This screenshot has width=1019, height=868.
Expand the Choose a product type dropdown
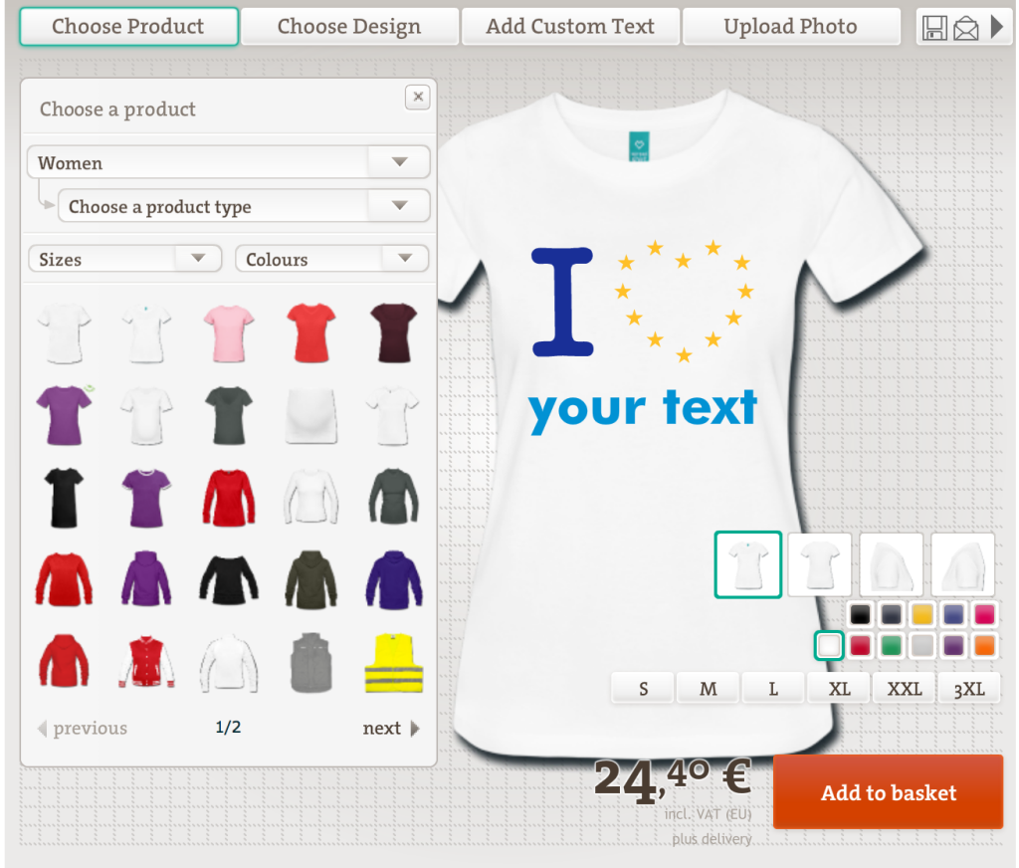click(x=244, y=206)
